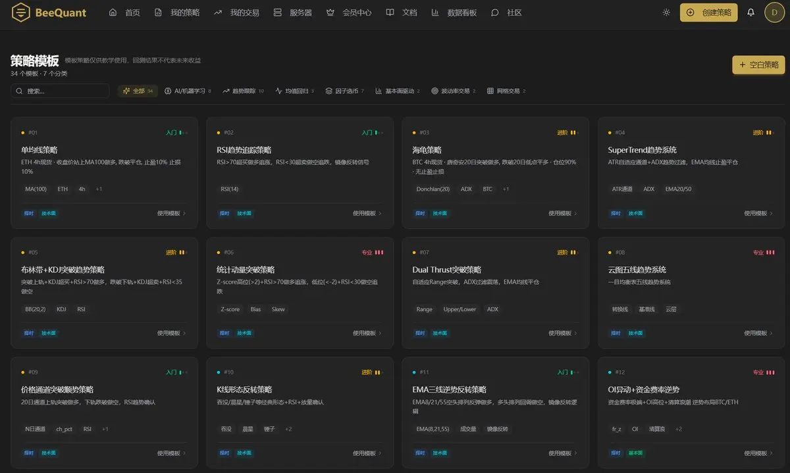Go to 首页 in the navigation bar
The image size is (790, 473).
coord(124,12)
